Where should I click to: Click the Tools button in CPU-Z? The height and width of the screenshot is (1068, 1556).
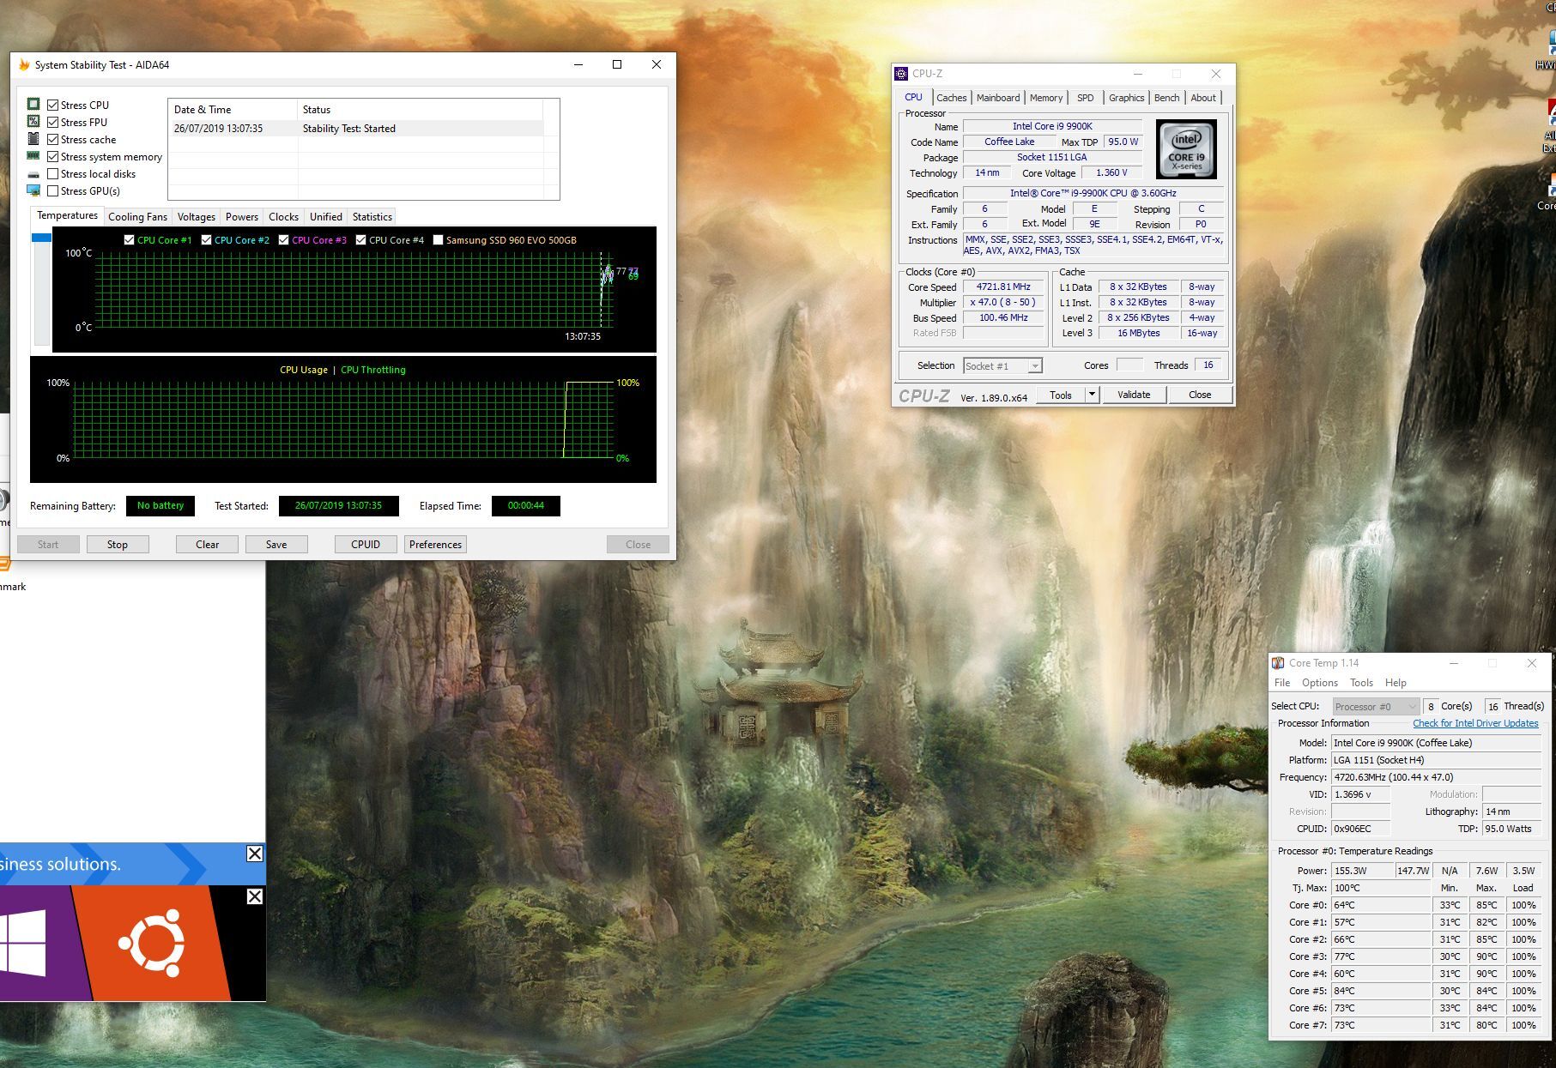click(1061, 395)
